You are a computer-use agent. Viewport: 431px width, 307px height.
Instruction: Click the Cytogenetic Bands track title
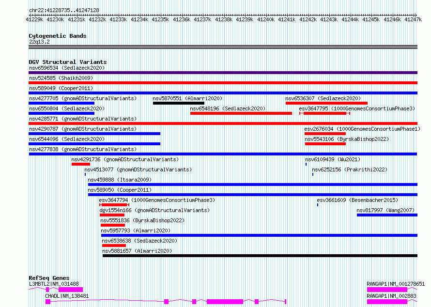pyautogui.click(x=58, y=36)
